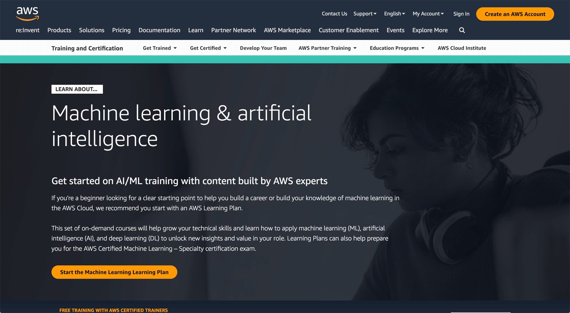
Task: Open Customer Enablement menu
Action: (x=348, y=30)
